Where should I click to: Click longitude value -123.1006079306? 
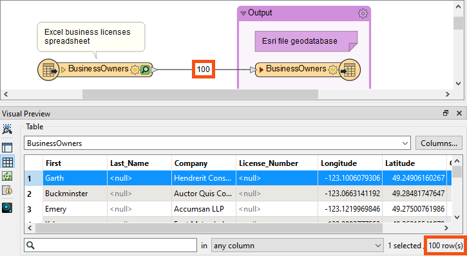350,178
